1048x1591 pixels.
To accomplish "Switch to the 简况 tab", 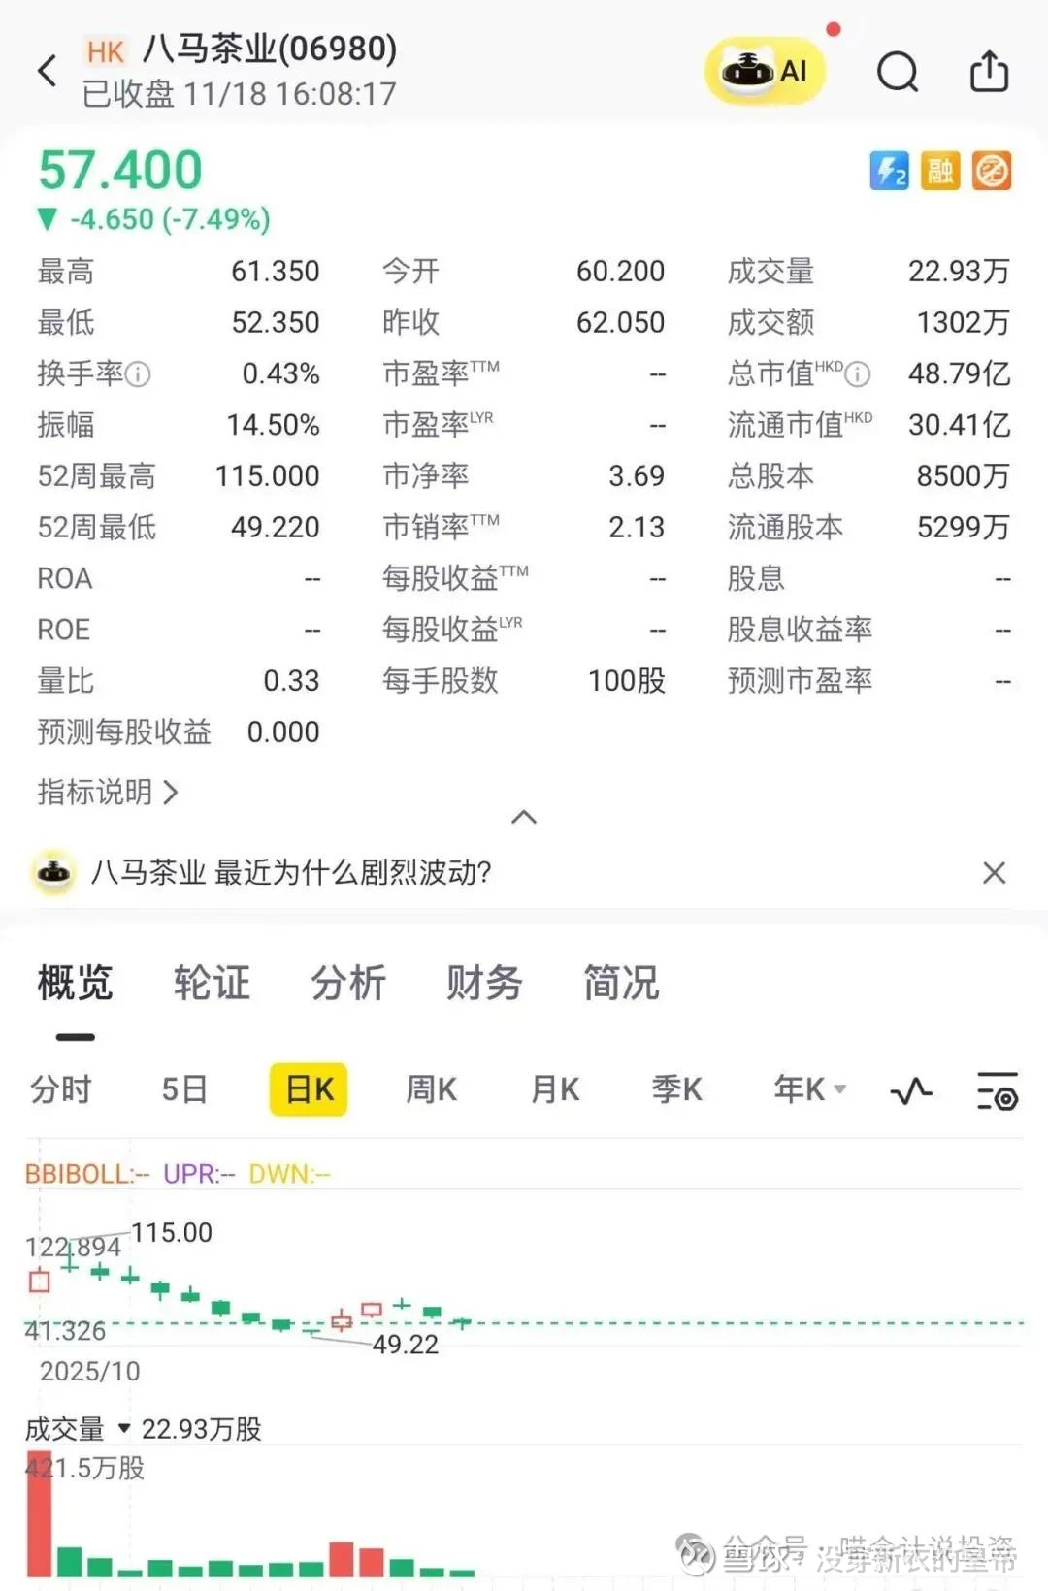I will click(621, 983).
